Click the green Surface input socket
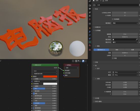The height and width of the screenshot is (111, 140). (64, 71)
